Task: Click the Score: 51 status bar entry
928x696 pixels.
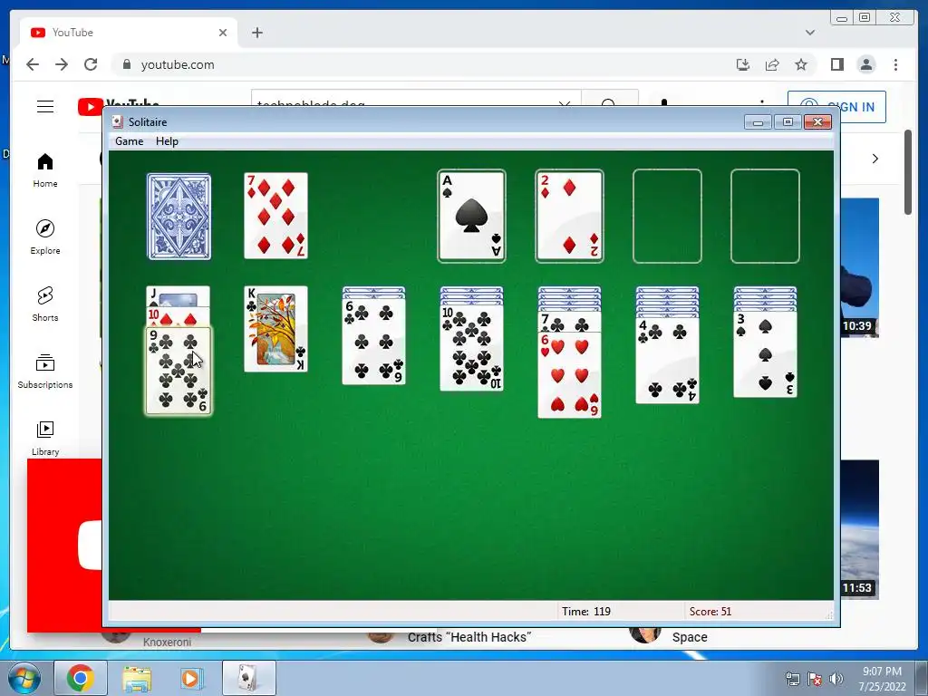Action: tap(710, 612)
